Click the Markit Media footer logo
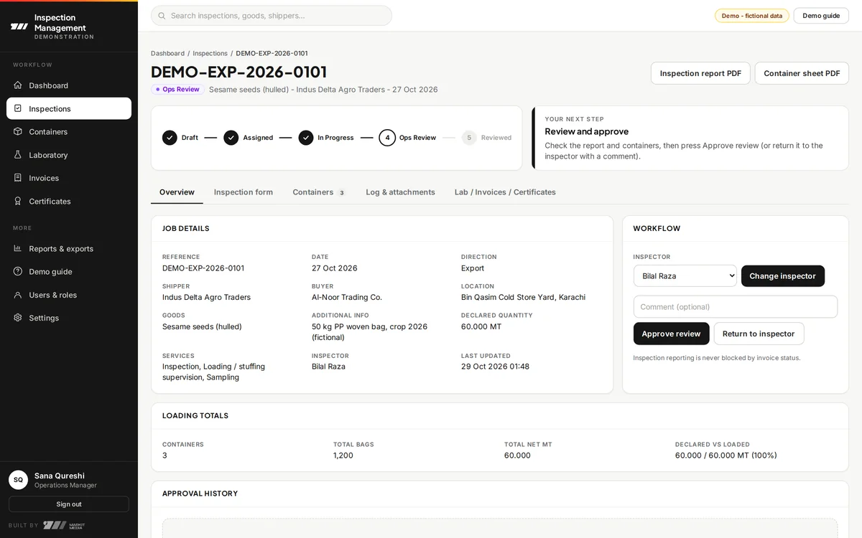This screenshot has height=538, width=862. pos(64,525)
